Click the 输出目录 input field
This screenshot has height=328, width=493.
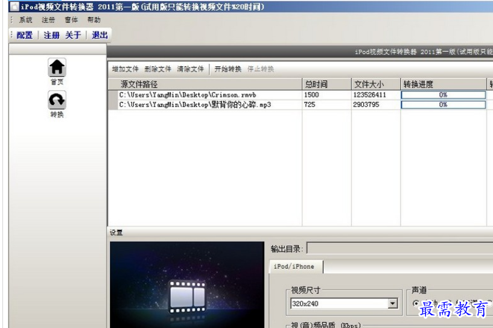399,248
